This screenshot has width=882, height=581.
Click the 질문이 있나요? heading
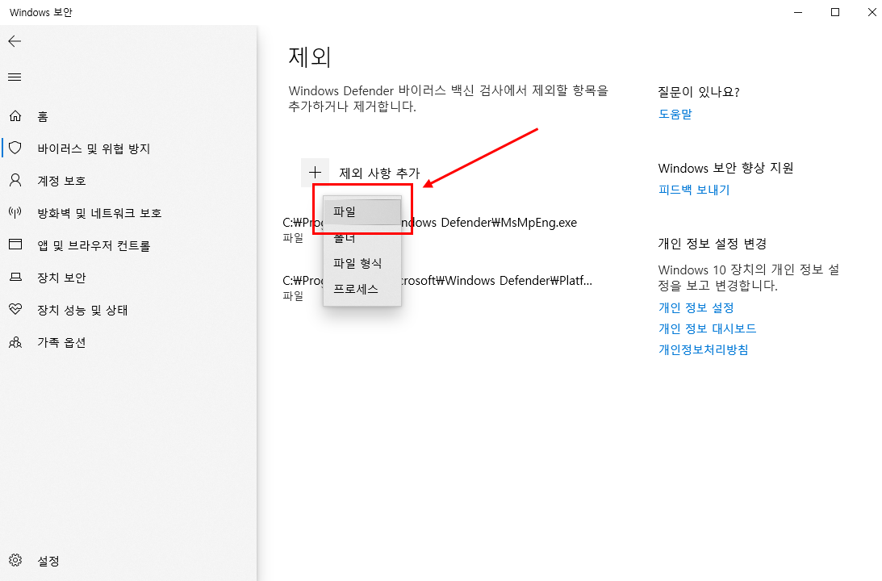[x=699, y=92]
